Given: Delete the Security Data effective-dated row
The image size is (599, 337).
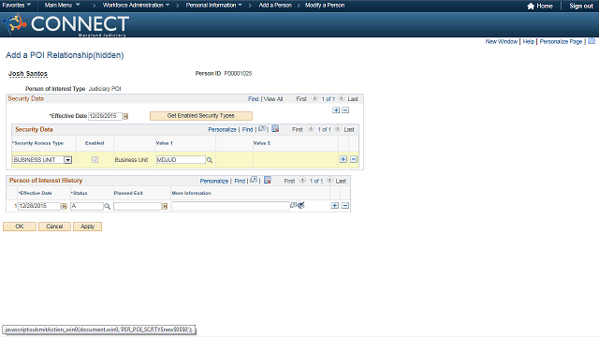Looking at the screenshot, I should point(345,110).
